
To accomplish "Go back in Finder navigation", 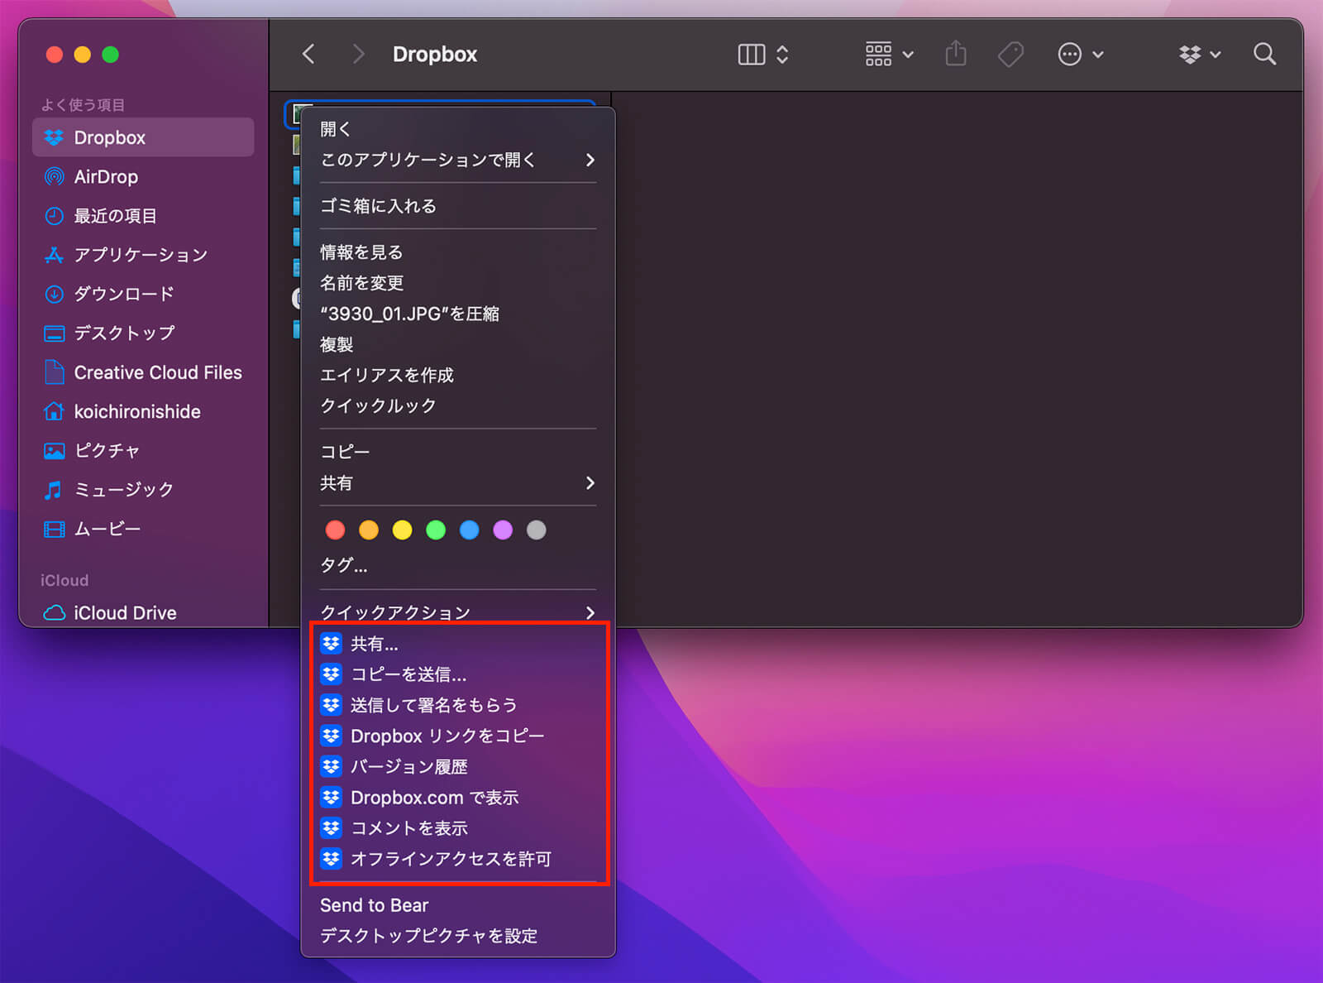I will point(308,55).
